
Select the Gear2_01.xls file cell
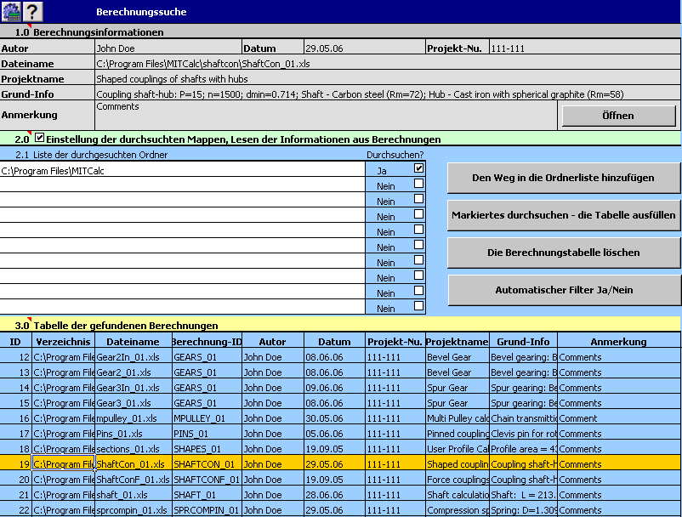tap(134, 372)
